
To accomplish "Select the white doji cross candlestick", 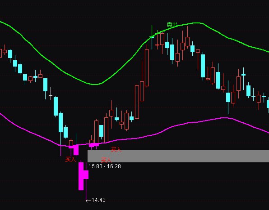I will (51, 95).
